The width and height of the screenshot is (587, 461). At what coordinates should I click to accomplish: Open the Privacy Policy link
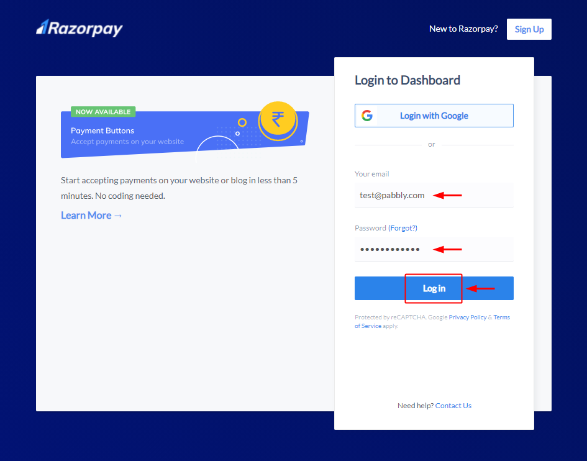pyautogui.click(x=468, y=317)
